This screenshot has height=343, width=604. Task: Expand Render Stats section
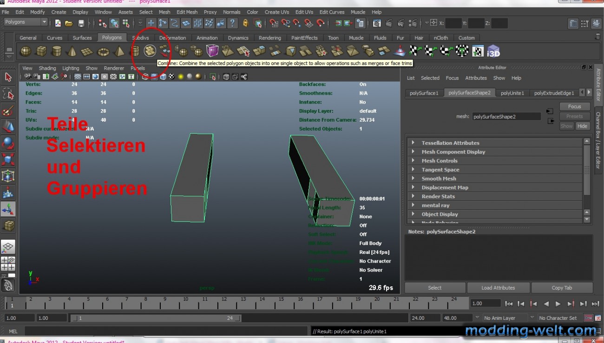click(x=494, y=196)
